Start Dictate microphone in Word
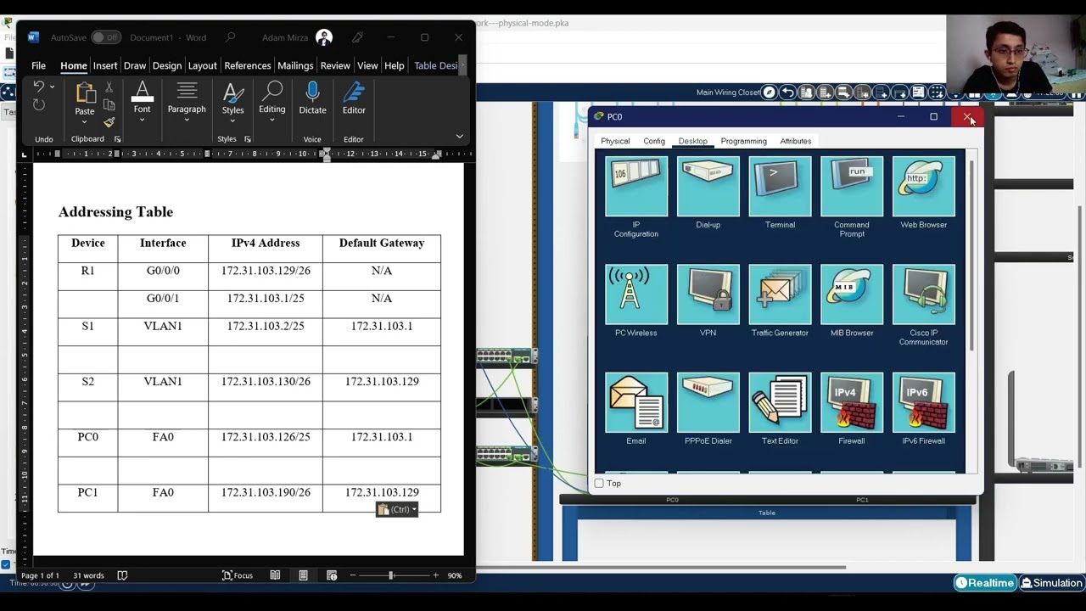The image size is (1086, 611). tap(312, 98)
